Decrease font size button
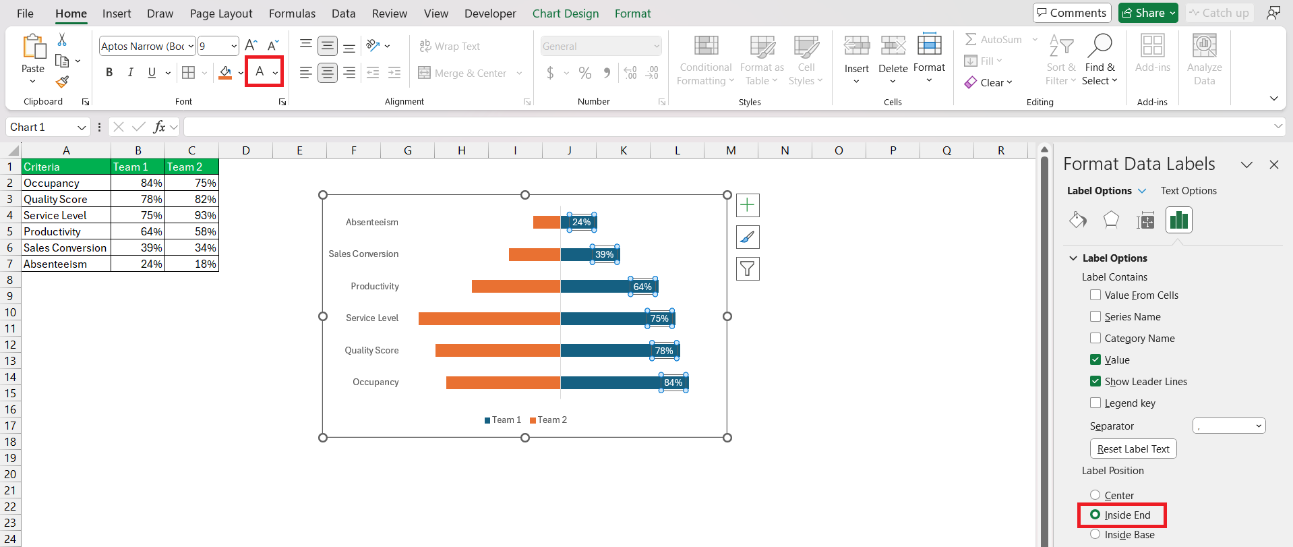This screenshot has height=547, width=1293. [273, 46]
